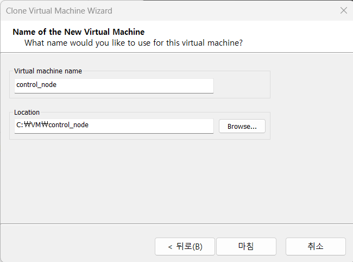Click the 'Clone Virtual Machine Wizard' title text
The height and width of the screenshot is (262, 353).
coord(59,11)
